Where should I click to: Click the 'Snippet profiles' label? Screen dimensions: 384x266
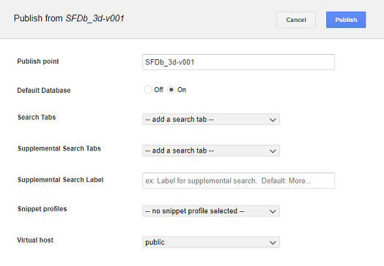42,209
